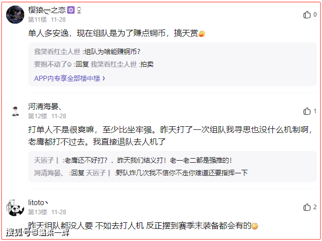322x241 pixels.
Task: Click the emoji ending litoto's comment
Action: 255,226
